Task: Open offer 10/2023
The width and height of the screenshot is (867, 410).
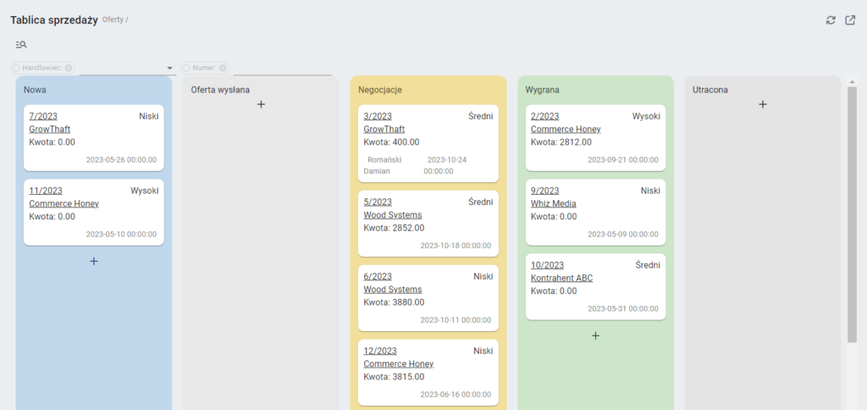Action: [x=548, y=265]
